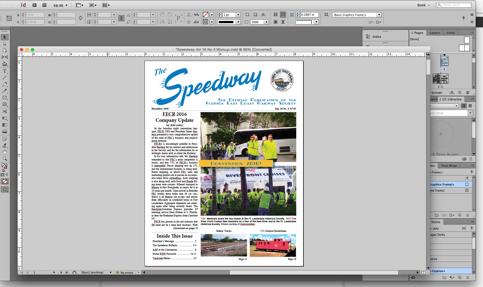Rotate 90 degrees clockwise icon
This screenshot has width=483, height=287.
pyautogui.click(x=162, y=15)
